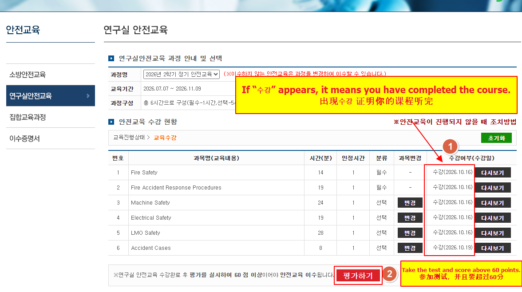Click the 연구실 안전교육 page heading
Image resolution: width=522 pixels, height=292 pixels.
135,30
